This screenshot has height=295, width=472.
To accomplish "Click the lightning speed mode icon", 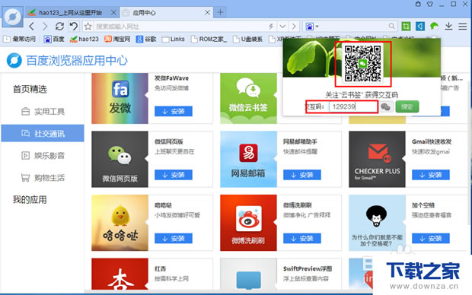I will click(271, 27).
